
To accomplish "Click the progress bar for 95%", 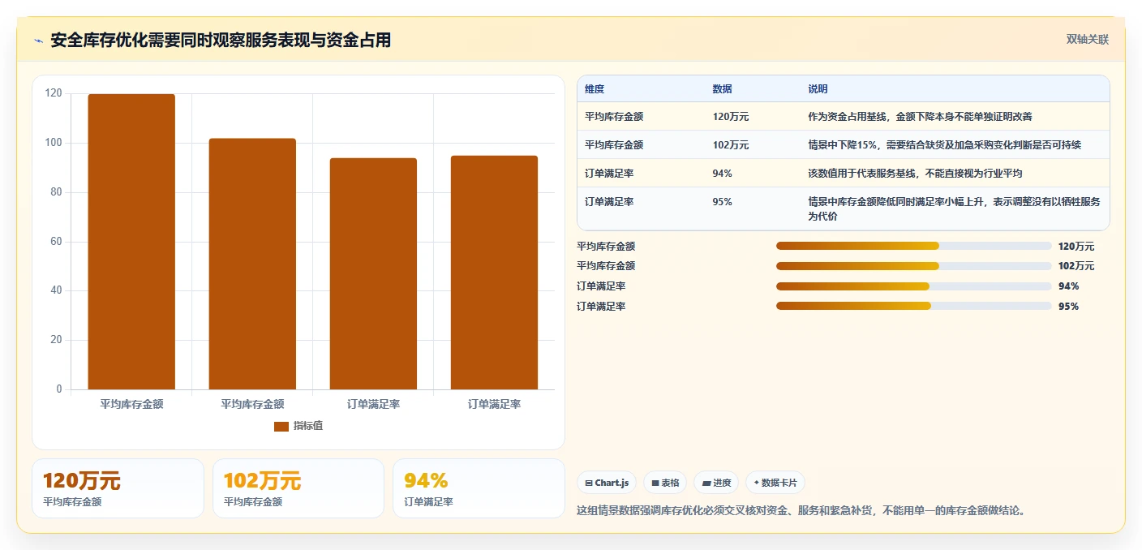I will tap(913, 306).
